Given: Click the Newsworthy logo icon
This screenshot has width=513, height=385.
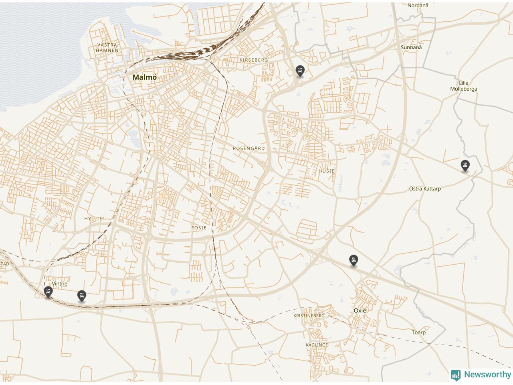Looking at the screenshot, I should (x=456, y=375).
